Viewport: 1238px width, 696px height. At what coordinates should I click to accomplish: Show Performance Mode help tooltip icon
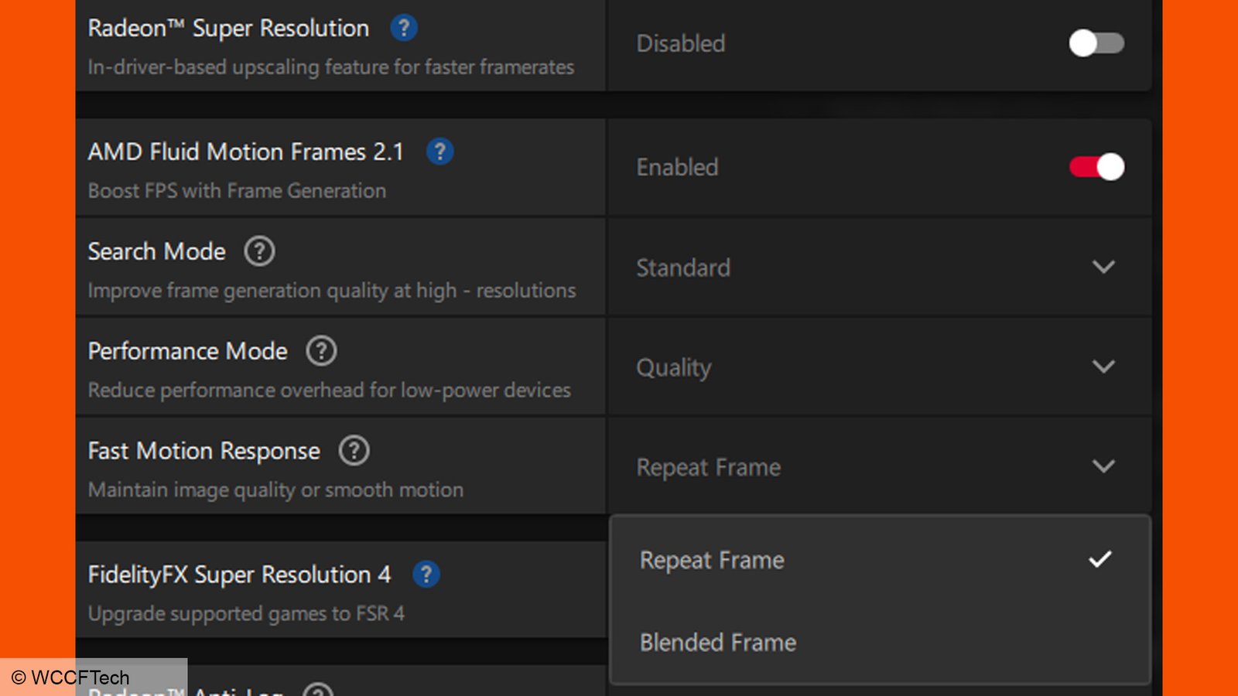coord(321,351)
